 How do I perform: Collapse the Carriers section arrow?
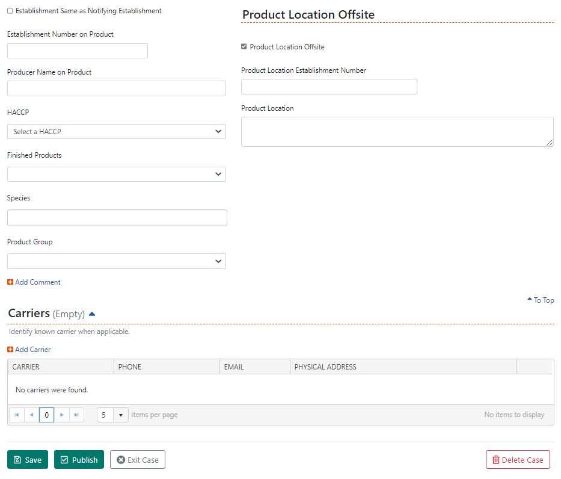[92, 314]
